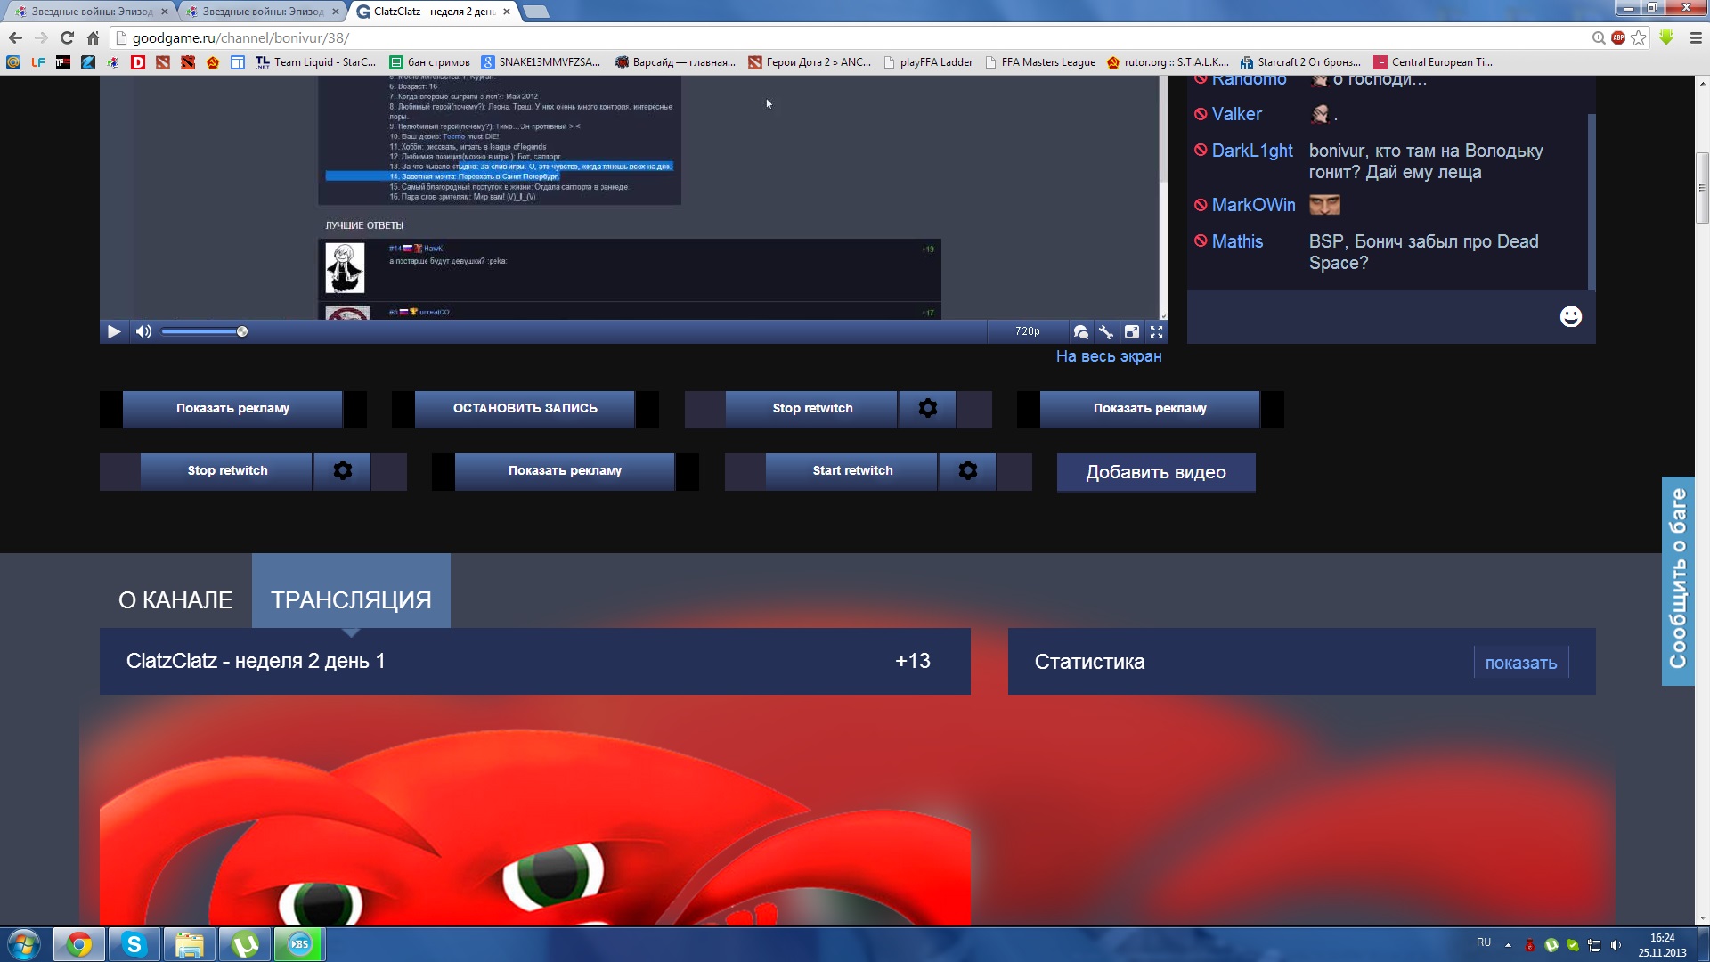
Task: Reload the current page
Action: pos(67,37)
